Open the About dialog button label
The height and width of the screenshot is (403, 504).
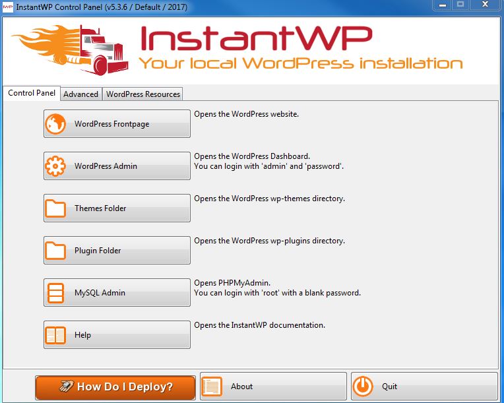(241, 387)
